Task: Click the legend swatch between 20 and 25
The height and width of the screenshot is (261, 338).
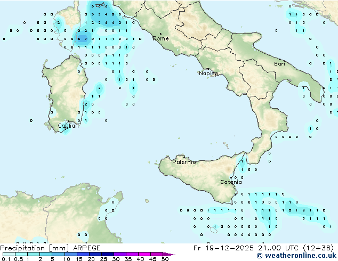Action: tap(95, 254)
